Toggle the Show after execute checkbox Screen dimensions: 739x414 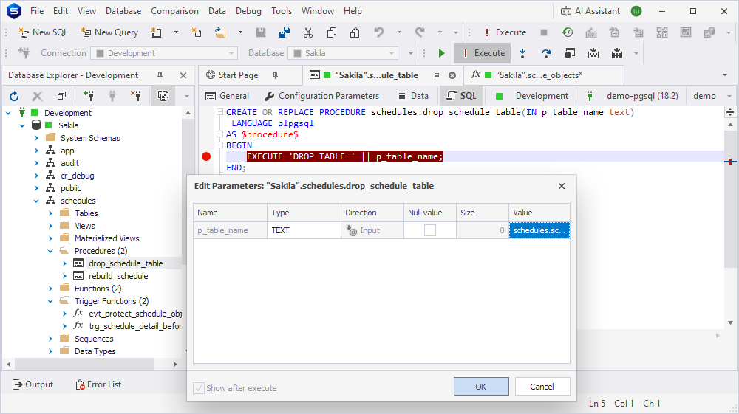[x=199, y=388]
